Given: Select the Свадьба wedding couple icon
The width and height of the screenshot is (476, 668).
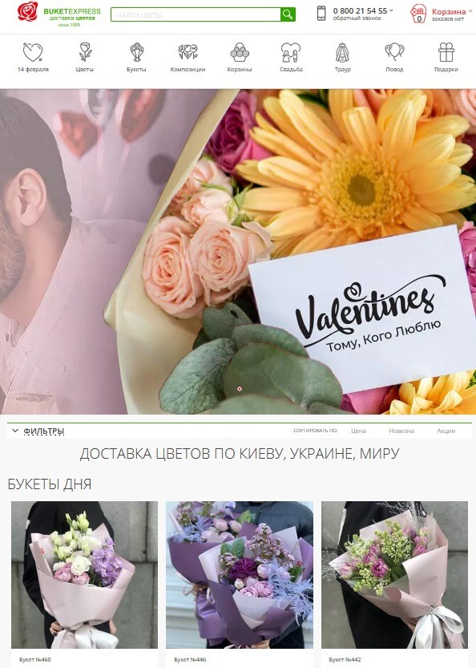Looking at the screenshot, I should (x=291, y=52).
